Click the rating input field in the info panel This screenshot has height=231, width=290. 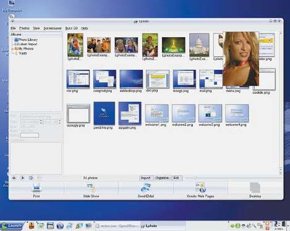[x=30, y=135]
